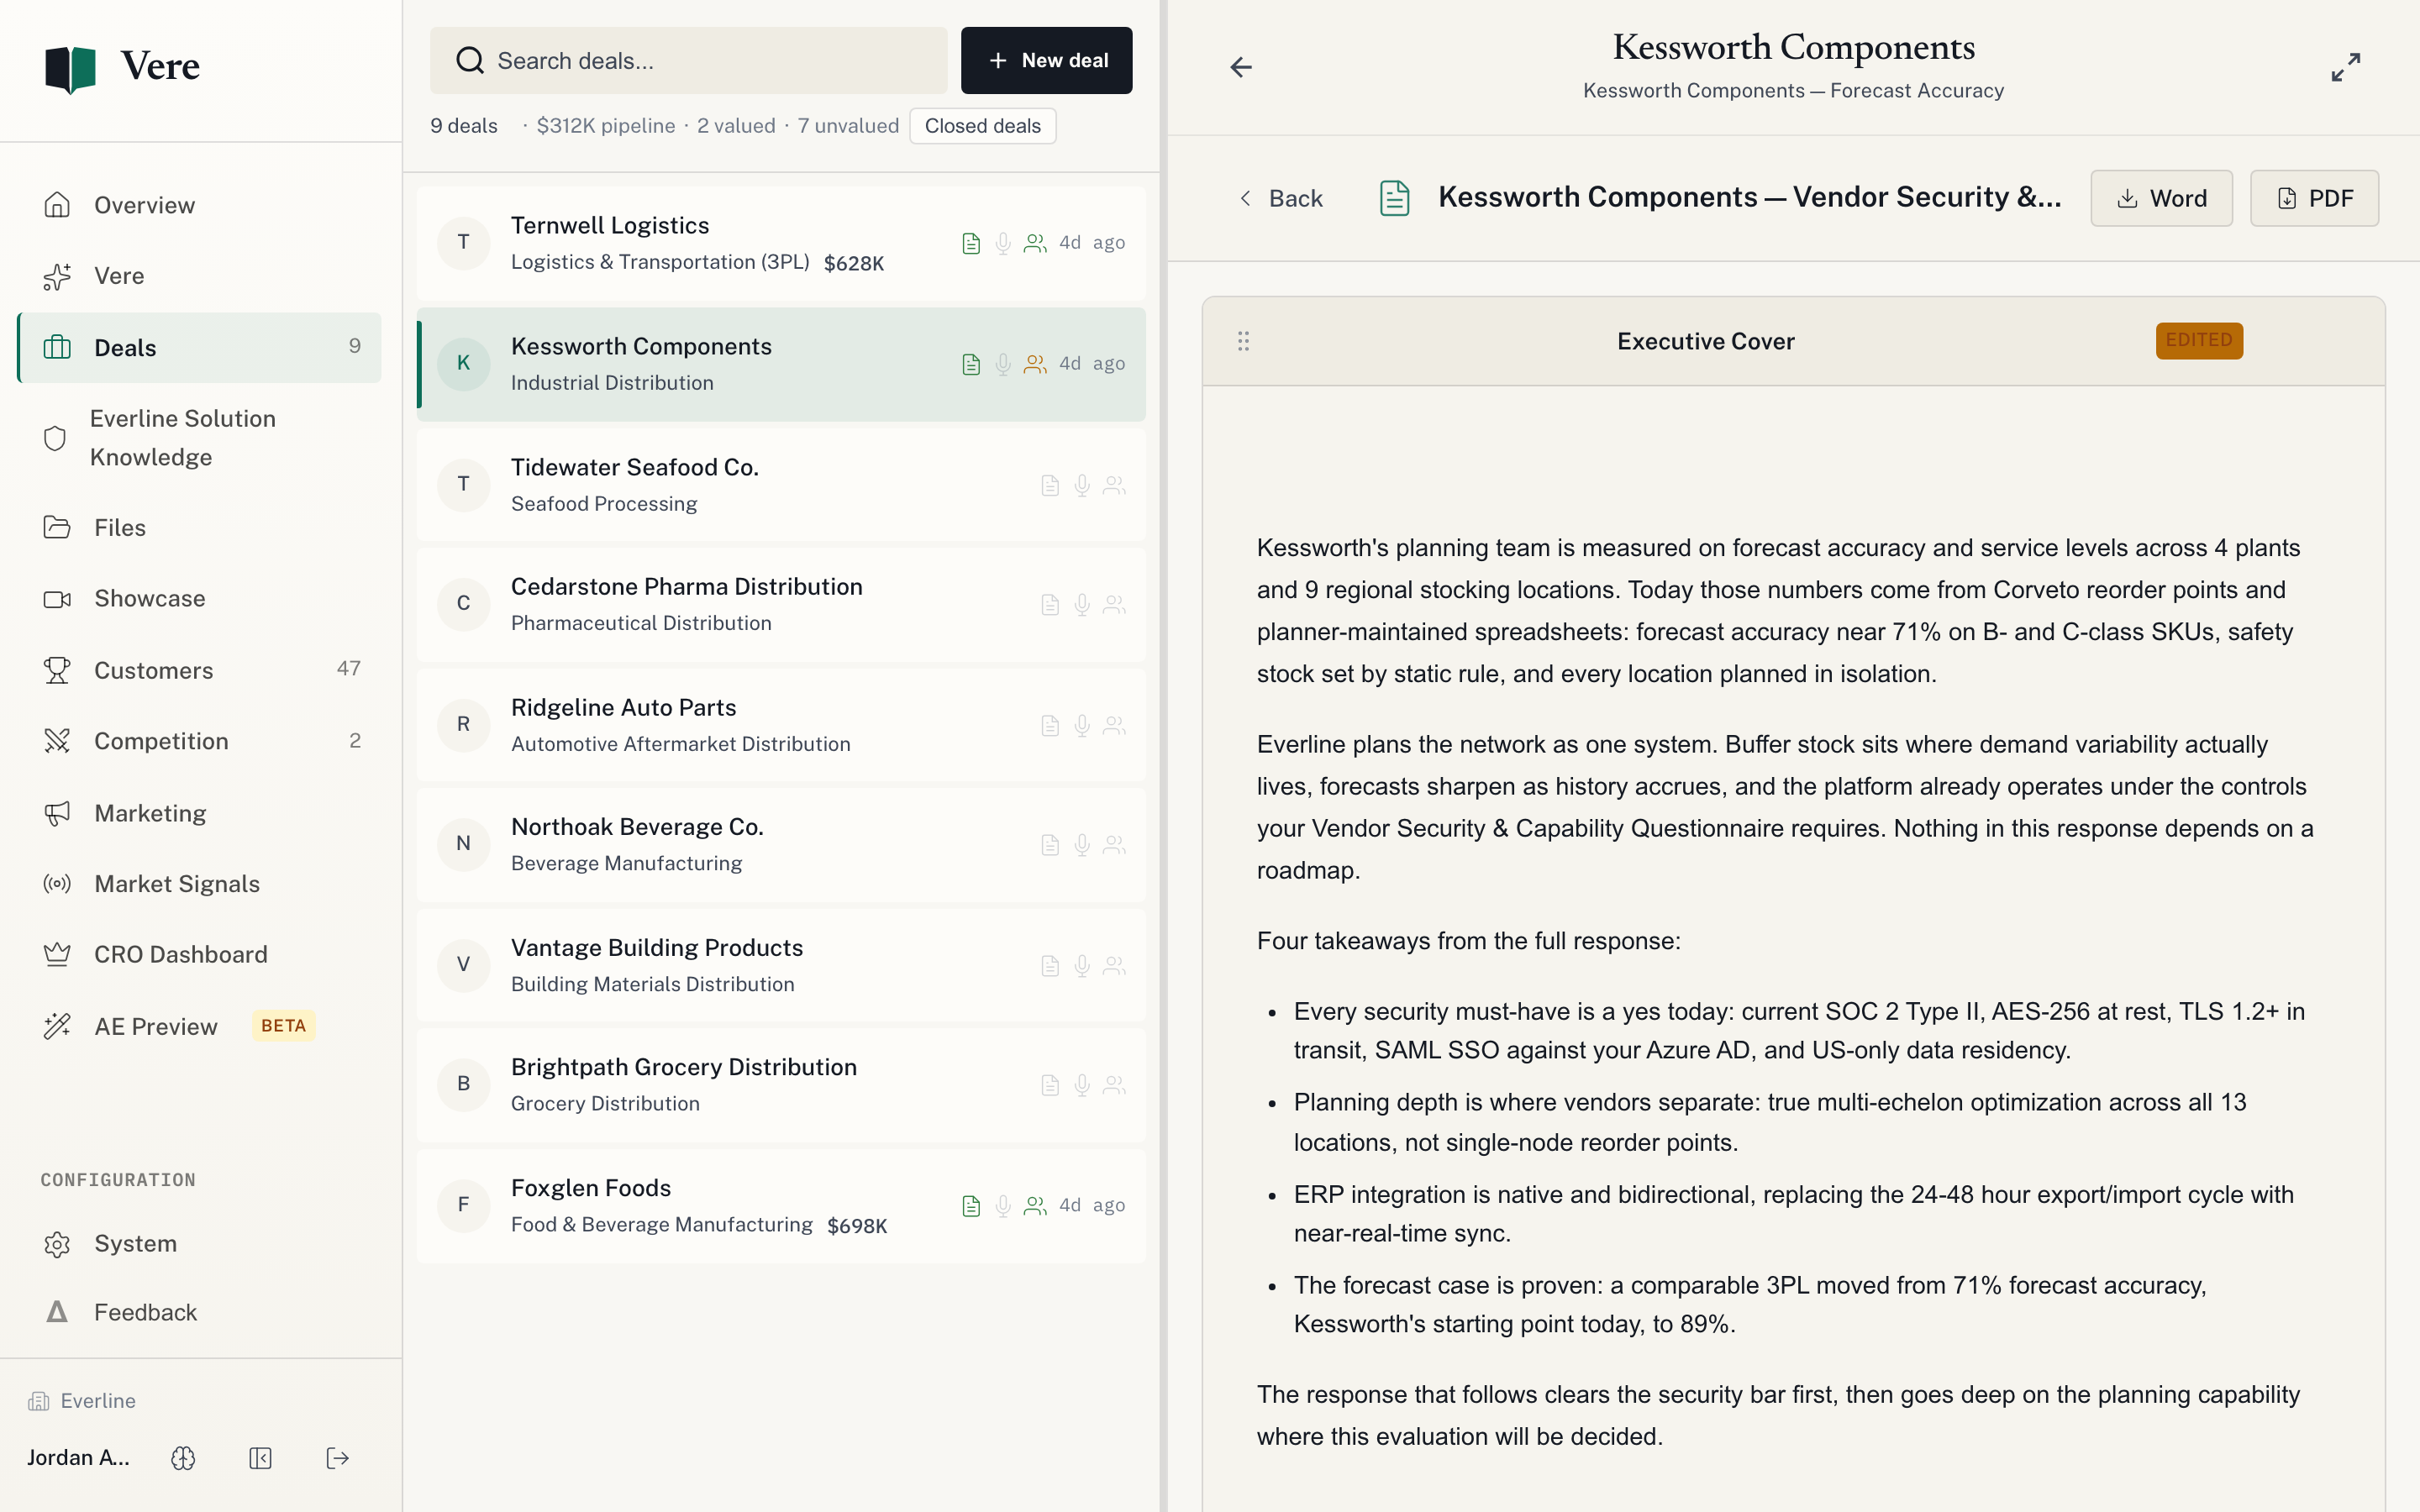Go Back from the Vendor Security document
Image resolution: width=2420 pixels, height=1512 pixels.
[1281, 198]
